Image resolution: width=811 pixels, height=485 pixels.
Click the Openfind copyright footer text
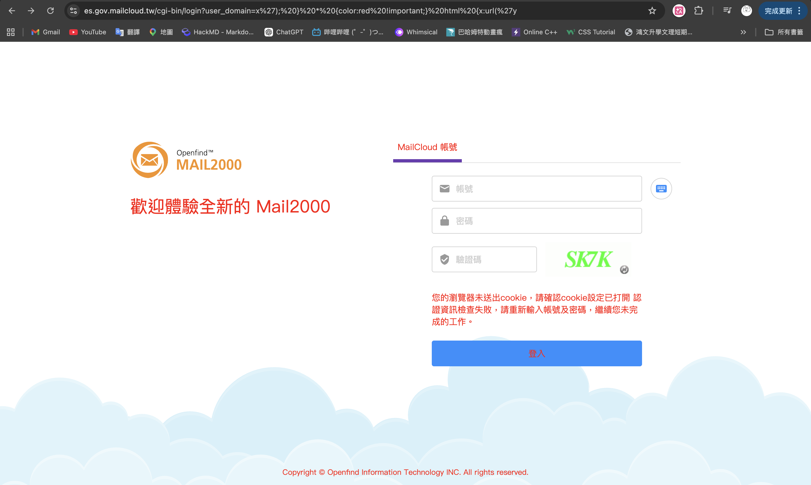[405, 472]
